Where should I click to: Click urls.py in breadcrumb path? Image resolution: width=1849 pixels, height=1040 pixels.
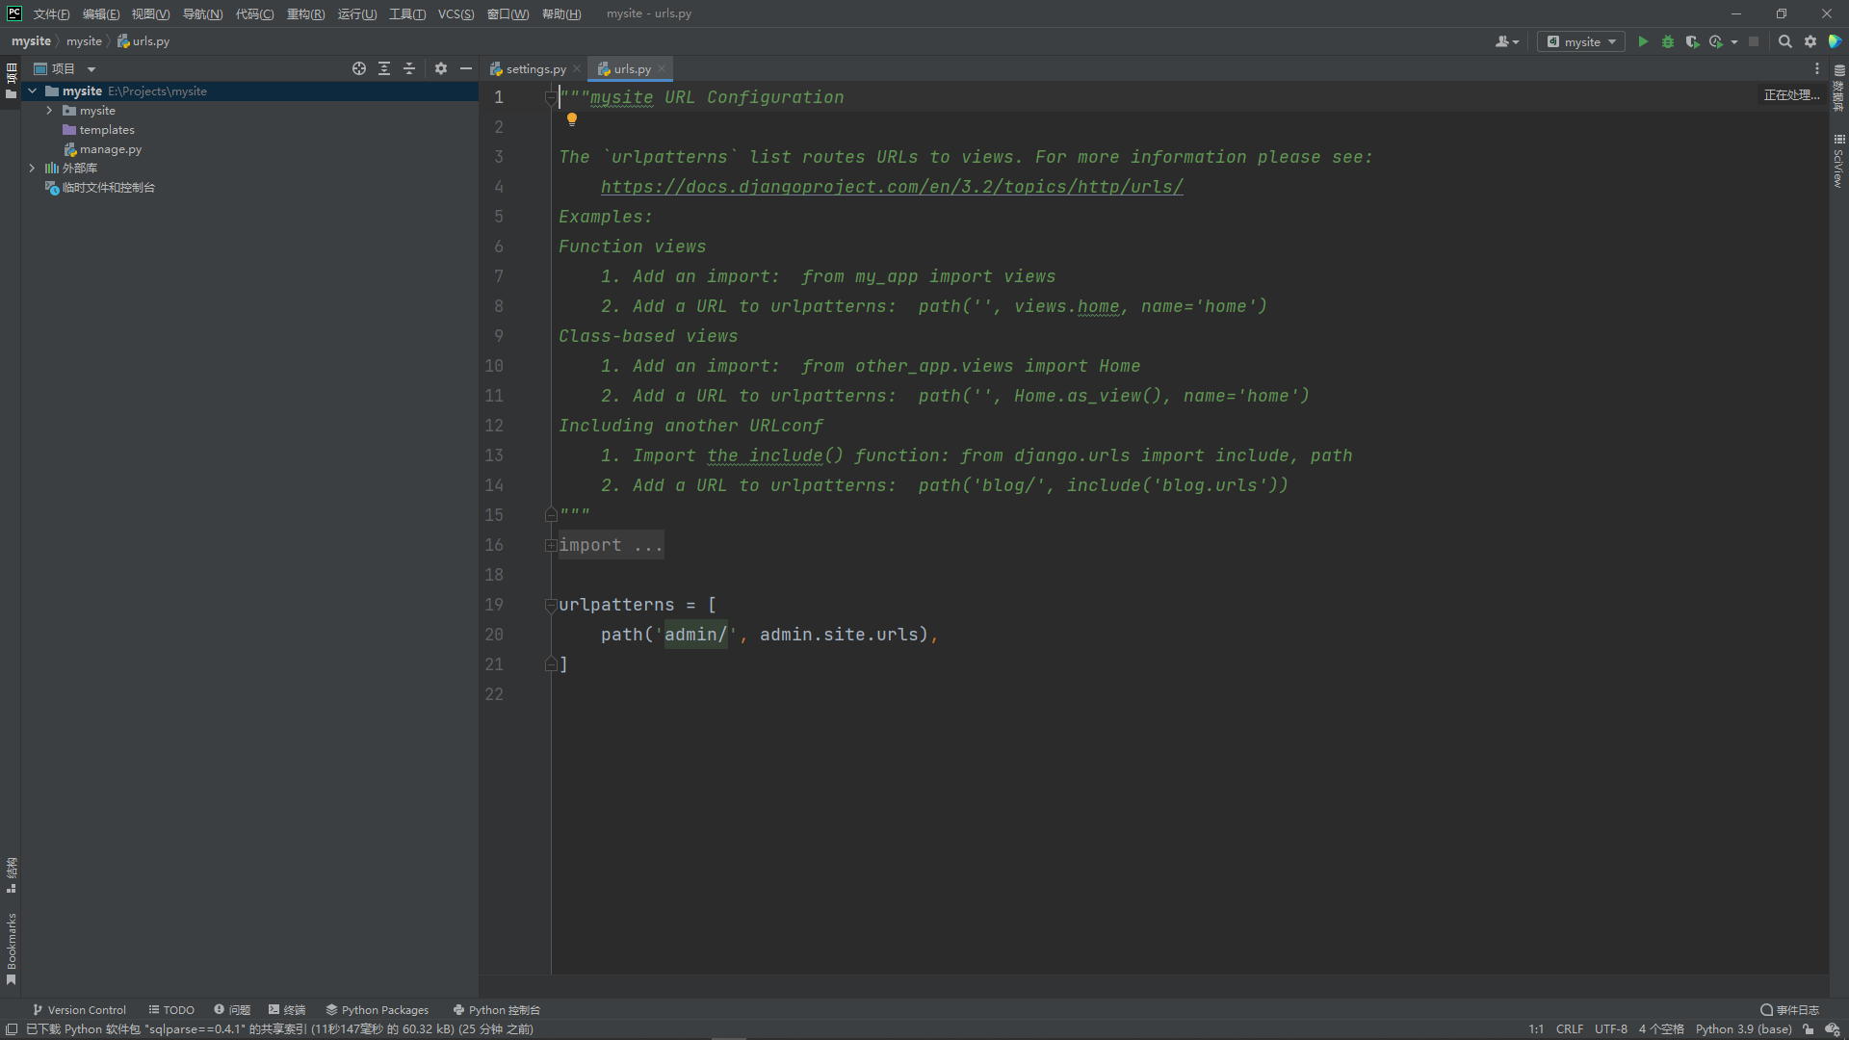pyautogui.click(x=143, y=41)
